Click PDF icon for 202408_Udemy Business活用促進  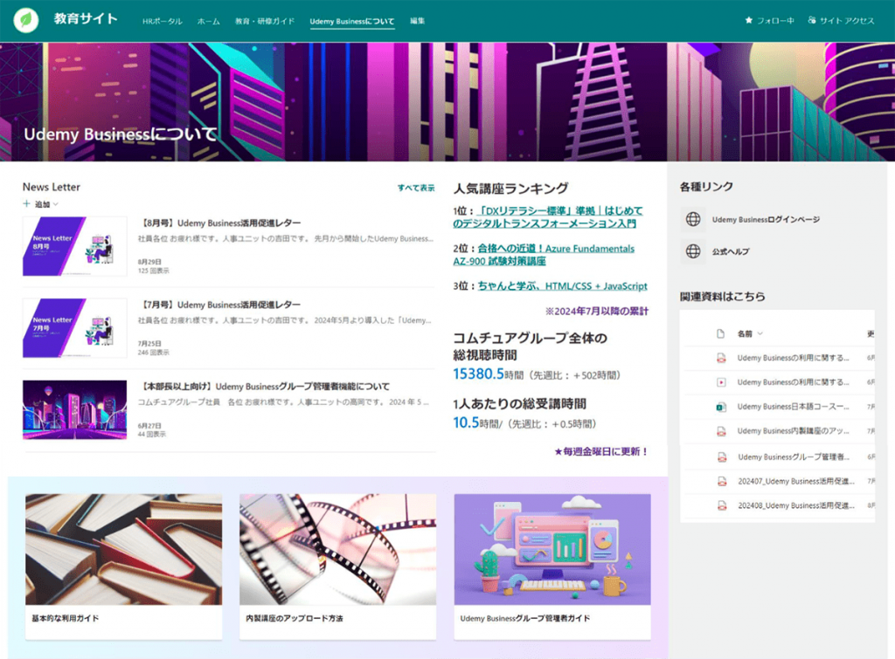click(x=721, y=505)
